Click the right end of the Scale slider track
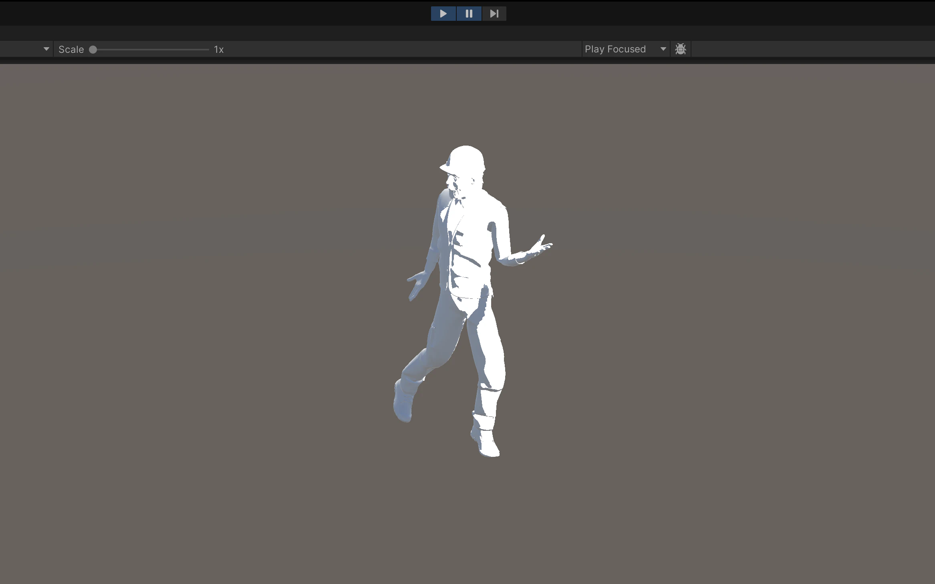Image resolution: width=935 pixels, height=584 pixels. [207, 50]
